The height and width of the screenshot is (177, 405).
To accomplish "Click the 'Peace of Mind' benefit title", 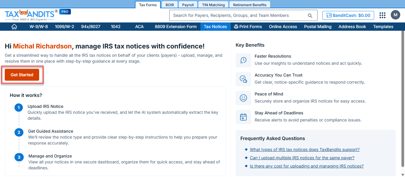I will [x=269, y=94].
